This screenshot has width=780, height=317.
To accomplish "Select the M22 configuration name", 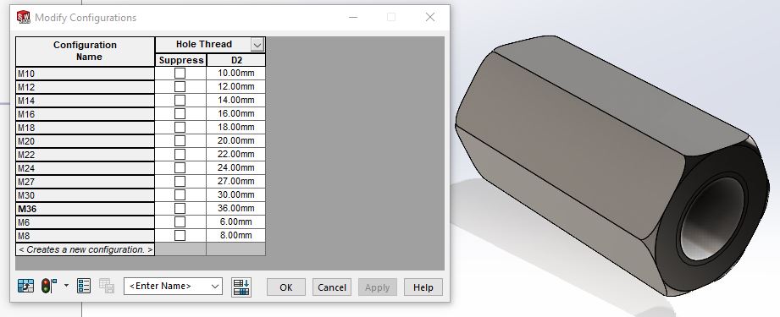I will (85, 155).
